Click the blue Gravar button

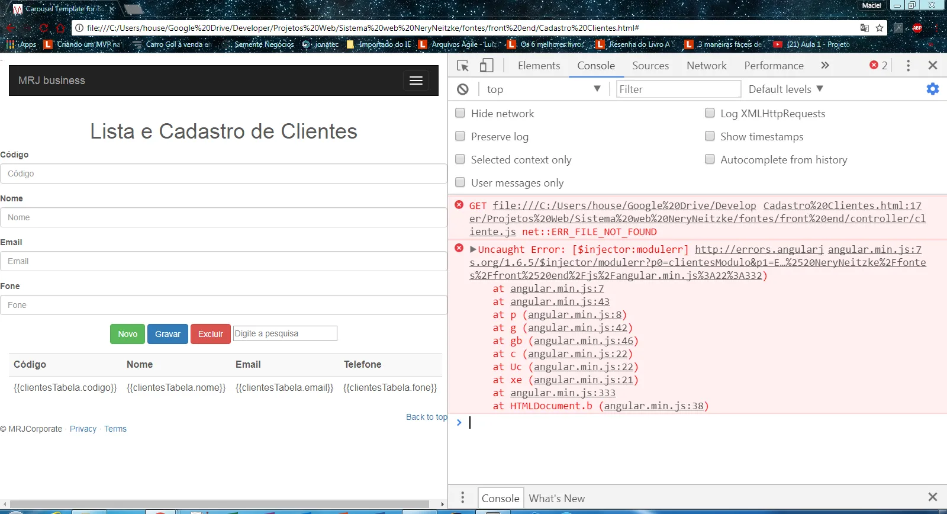(168, 334)
